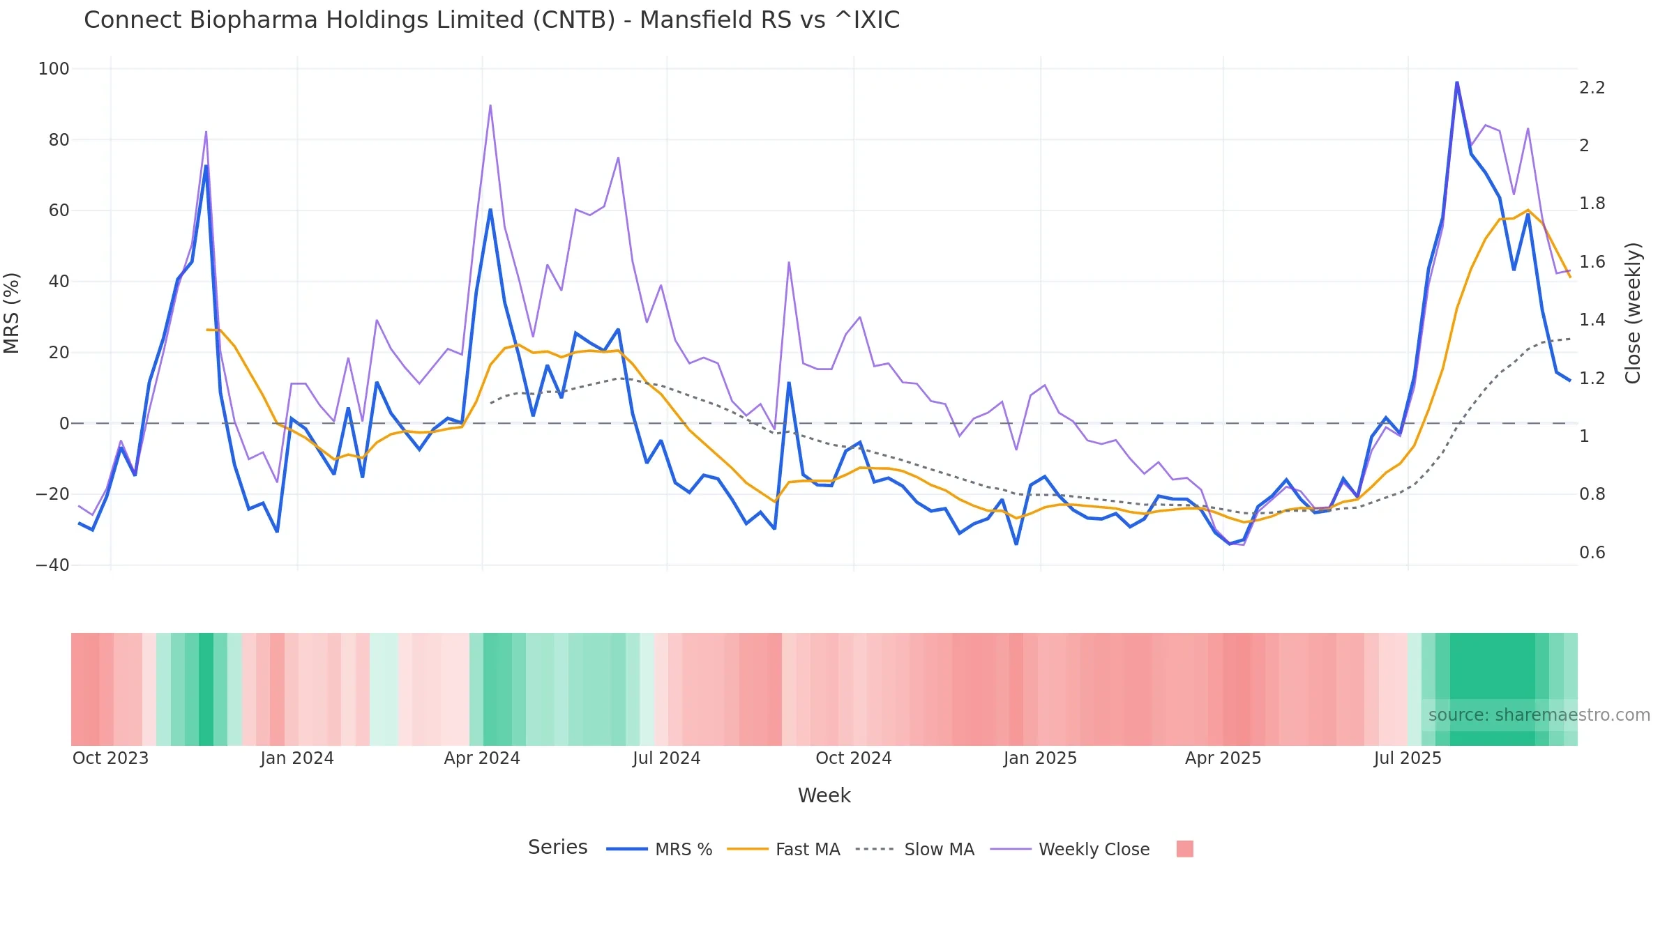Click the MRS peak near 96 in 2025

(x=1456, y=83)
